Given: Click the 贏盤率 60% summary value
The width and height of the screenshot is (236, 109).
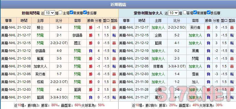Looking at the screenshot, I should pyautogui.click(x=78, y=105).
